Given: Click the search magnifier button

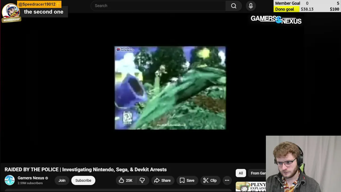Looking at the screenshot, I should point(234,6).
